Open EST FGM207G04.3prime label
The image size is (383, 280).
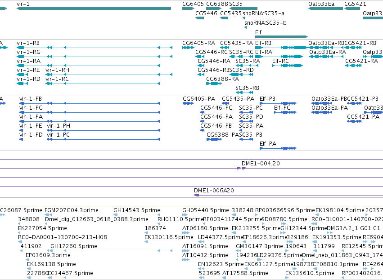click(72, 210)
